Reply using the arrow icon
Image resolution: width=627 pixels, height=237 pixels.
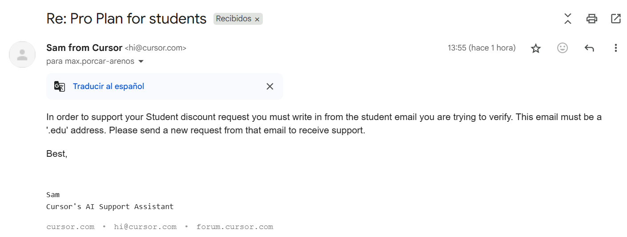pos(589,48)
